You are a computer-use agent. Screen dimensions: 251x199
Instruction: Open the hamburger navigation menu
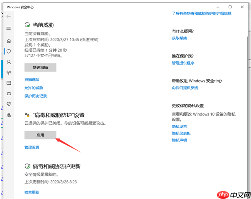pyautogui.click(x=9, y=28)
